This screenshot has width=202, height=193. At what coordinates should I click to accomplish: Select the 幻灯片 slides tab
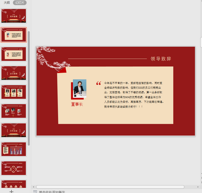(x=20, y=3)
